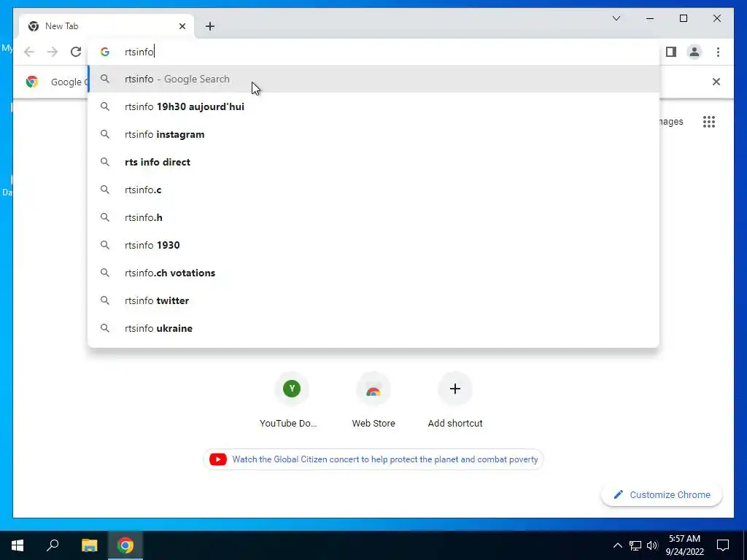Open the Google apps grid
The image size is (747, 560).
pyautogui.click(x=709, y=122)
